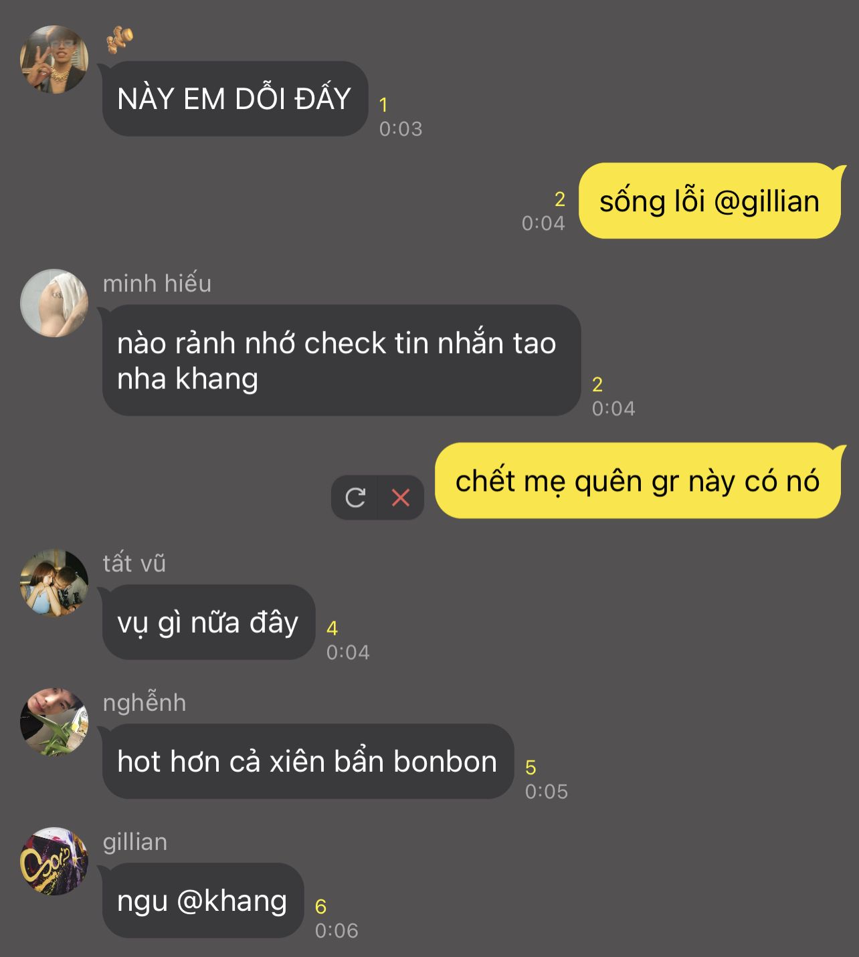View read count 6 beside gillian's message

click(320, 906)
